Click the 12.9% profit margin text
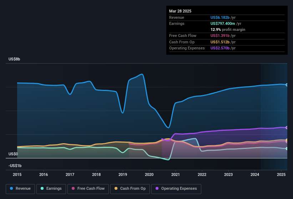 228,29
